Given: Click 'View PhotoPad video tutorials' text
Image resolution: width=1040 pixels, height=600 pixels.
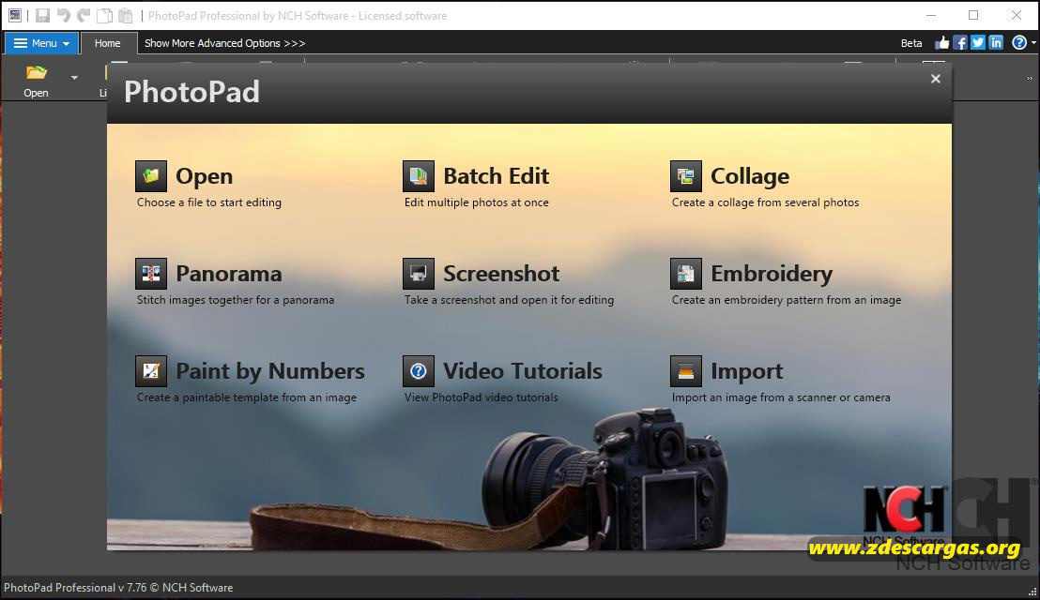Looking at the screenshot, I should pyautogui.click(x=481, y=397).
